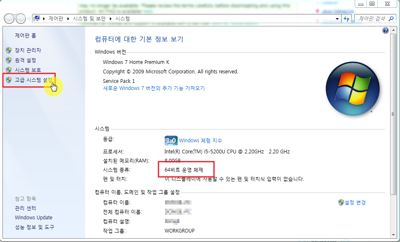
Task: Click the 컴퓨터에 대한 기본 정보 보기 heading
Action: [139, 39]
